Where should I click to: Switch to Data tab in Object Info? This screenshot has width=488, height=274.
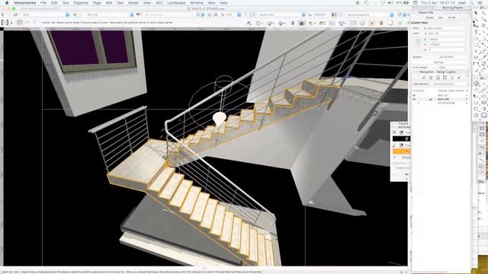441,18
